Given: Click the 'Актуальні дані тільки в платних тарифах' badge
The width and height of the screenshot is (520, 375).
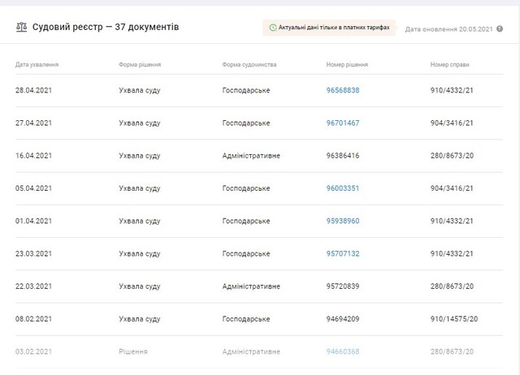Looking at the screenshot, I should coord(328,28).
